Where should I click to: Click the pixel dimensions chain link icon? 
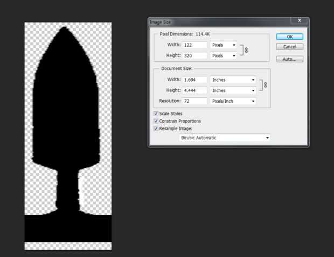click(x=246, y=50)
